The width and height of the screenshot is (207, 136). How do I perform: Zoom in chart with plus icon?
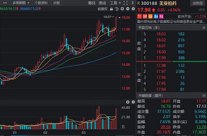pos(122,9)
